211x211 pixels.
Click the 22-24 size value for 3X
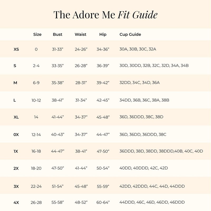coord(36,186)
